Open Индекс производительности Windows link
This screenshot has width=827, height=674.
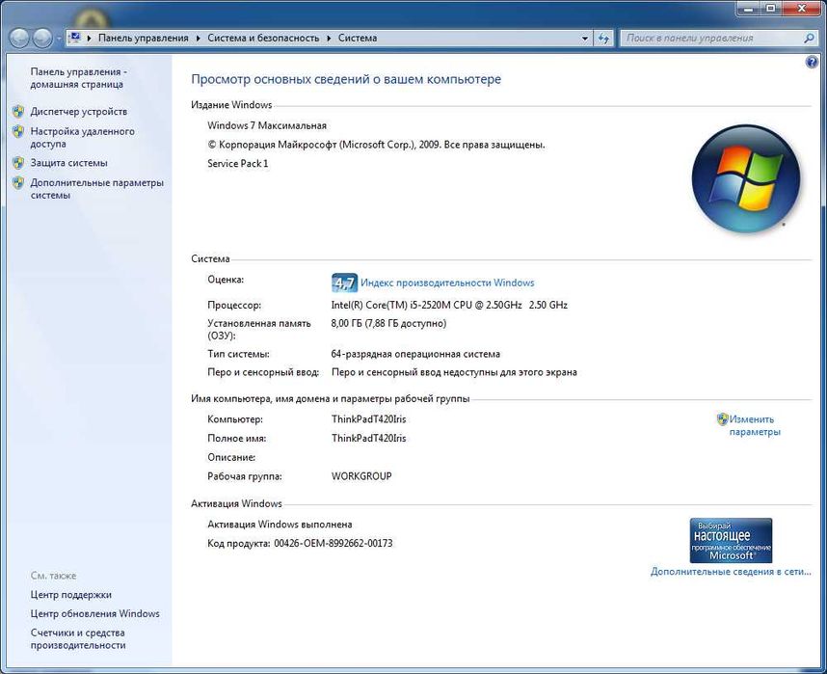447,283
